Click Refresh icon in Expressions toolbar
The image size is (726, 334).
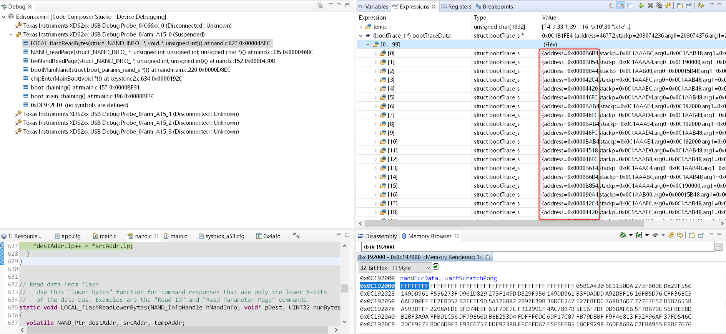701,5
